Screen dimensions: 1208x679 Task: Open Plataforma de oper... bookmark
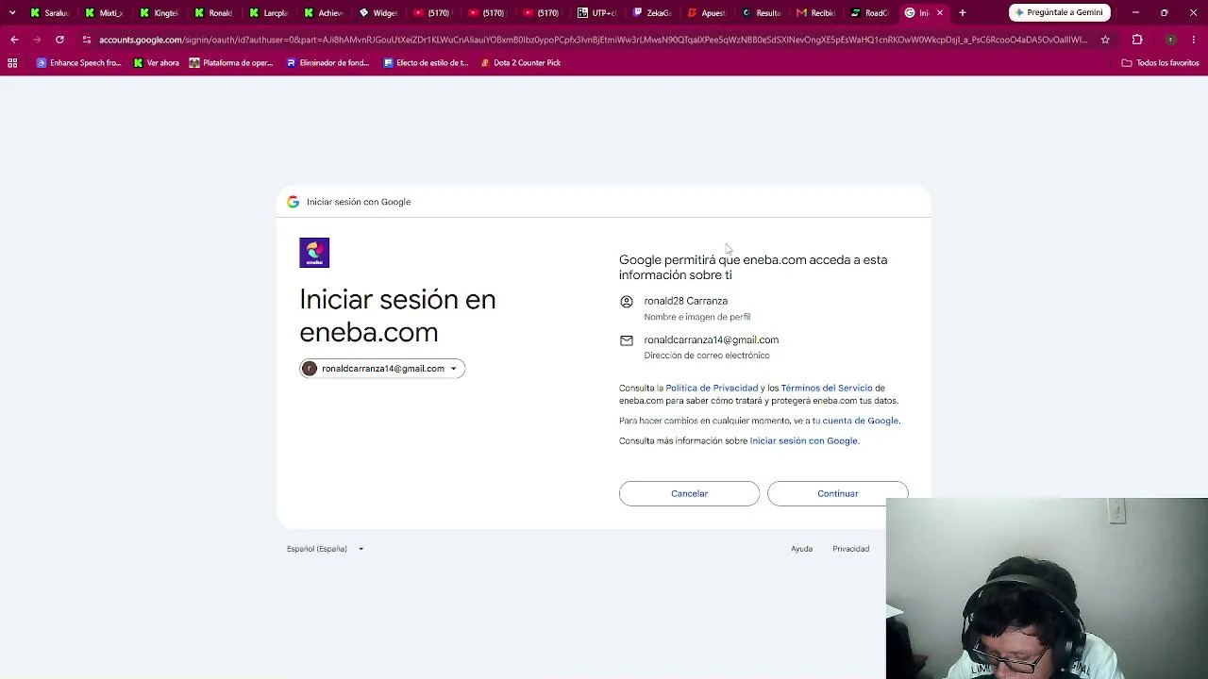point(231,63)
